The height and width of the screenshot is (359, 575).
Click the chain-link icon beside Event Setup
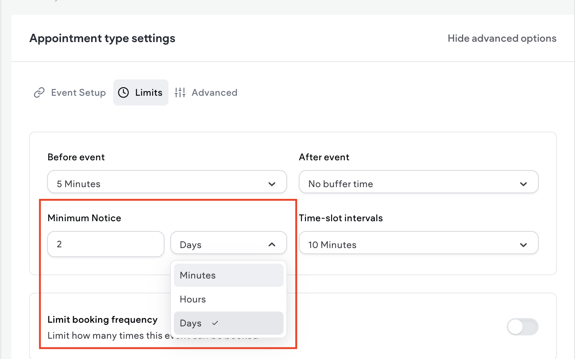pos(39,93)
